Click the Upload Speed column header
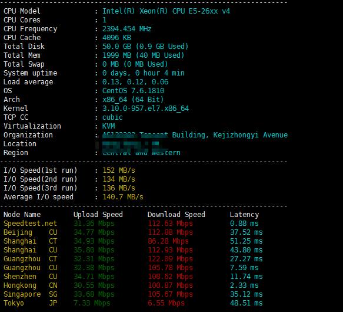This screenshot has height=312, width=343. (x=98, y=215)
